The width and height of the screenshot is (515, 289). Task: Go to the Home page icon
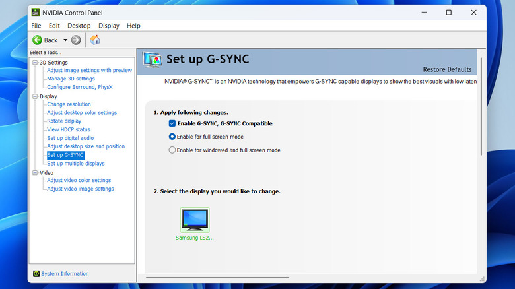(x=95, y=40)
